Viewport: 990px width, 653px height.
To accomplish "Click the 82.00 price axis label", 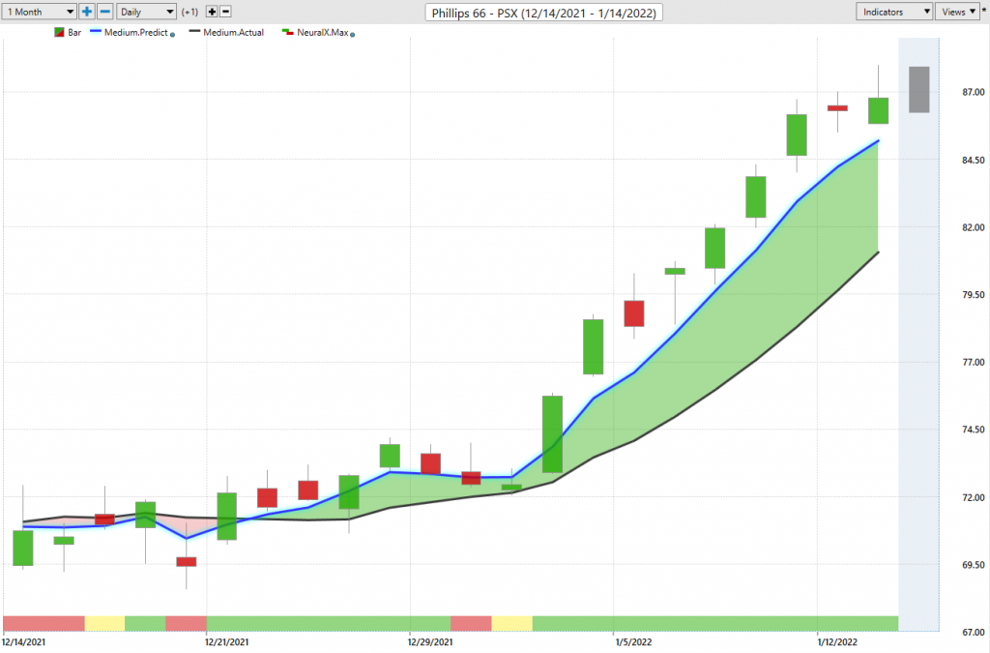I will coord(973,227).
